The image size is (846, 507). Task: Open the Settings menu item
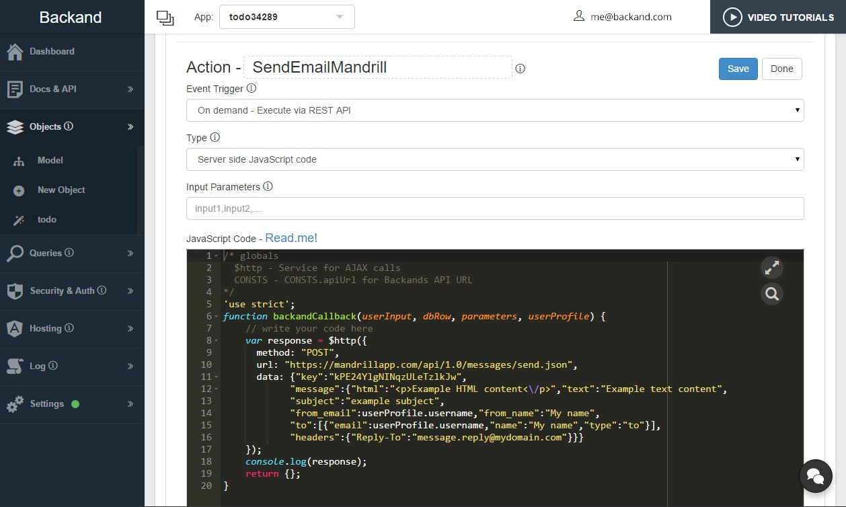tap(72, 404)
